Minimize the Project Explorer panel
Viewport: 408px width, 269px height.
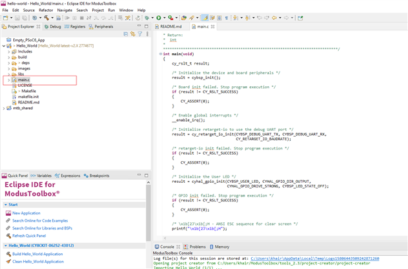[139, 26]
